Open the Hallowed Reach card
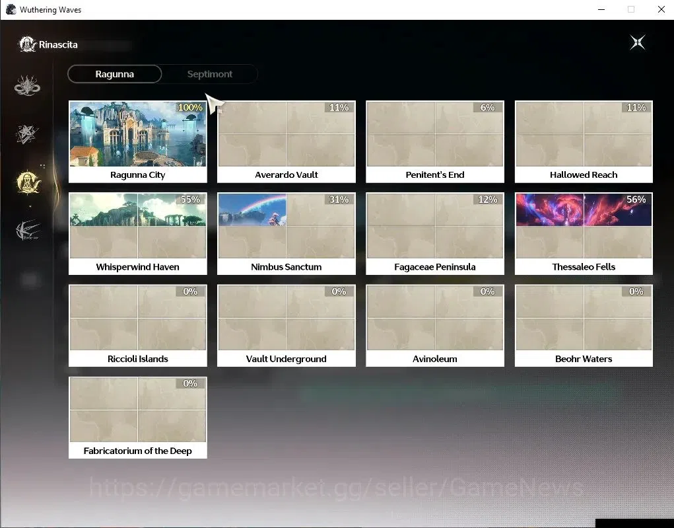674x528 pixels. (584, 142)
